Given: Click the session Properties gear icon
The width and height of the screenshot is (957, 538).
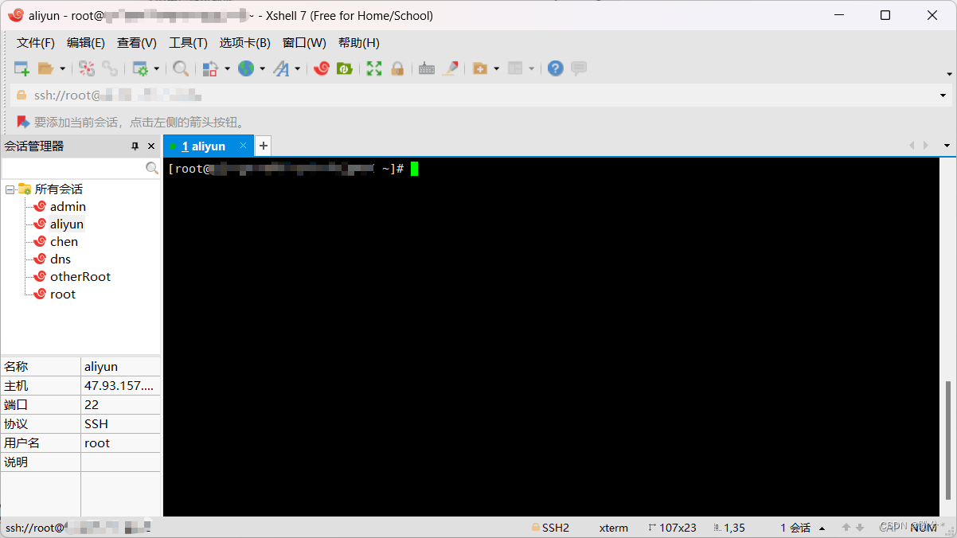Looking at the screenshot, I should (x=140, y=69).
